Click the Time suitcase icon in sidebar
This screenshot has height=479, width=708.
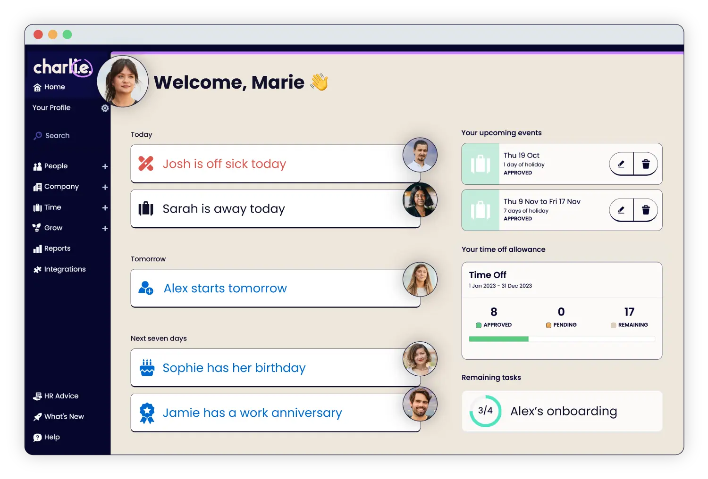[x=37, y=208]
